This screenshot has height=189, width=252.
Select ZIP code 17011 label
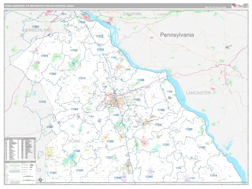click(x=64, y=14)
